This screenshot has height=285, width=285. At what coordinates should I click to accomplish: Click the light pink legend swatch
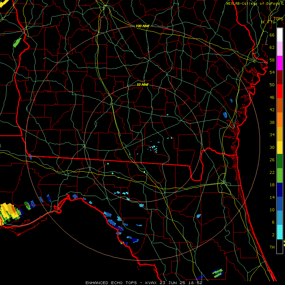(x=280, y=49)
